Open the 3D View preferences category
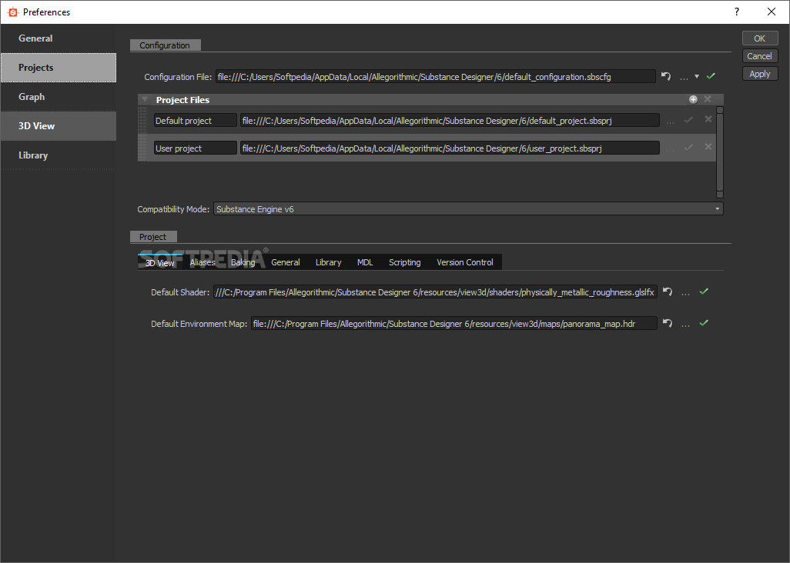 59,126
